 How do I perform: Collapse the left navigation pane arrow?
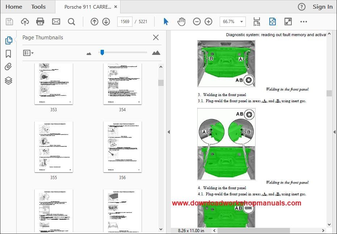pos(169,132)
